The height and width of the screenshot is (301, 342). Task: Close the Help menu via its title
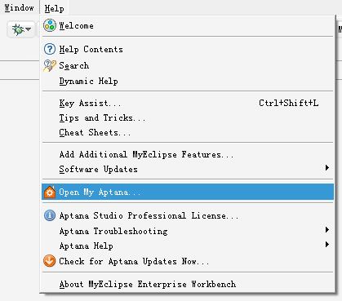pos(54,8)
